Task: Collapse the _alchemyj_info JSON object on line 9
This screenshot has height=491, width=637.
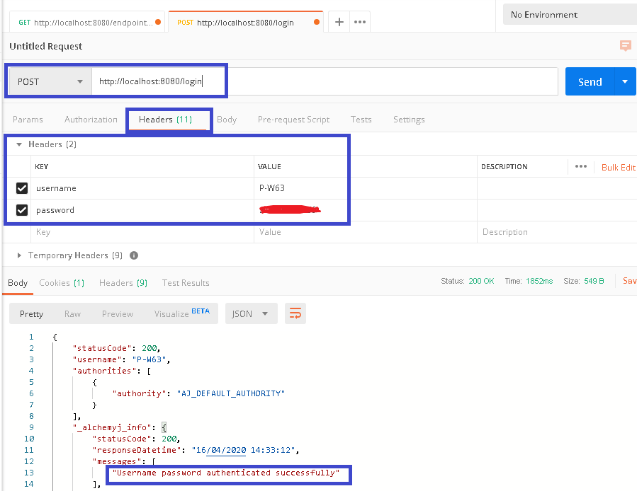Action: (x=164, y=427)
